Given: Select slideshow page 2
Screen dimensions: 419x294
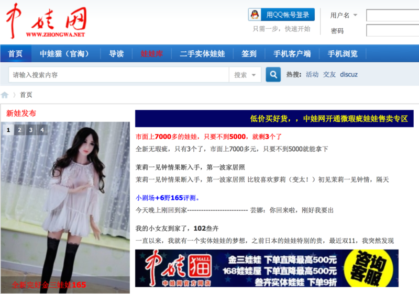Looking at the screenshot, I should (x=19, y=130).
